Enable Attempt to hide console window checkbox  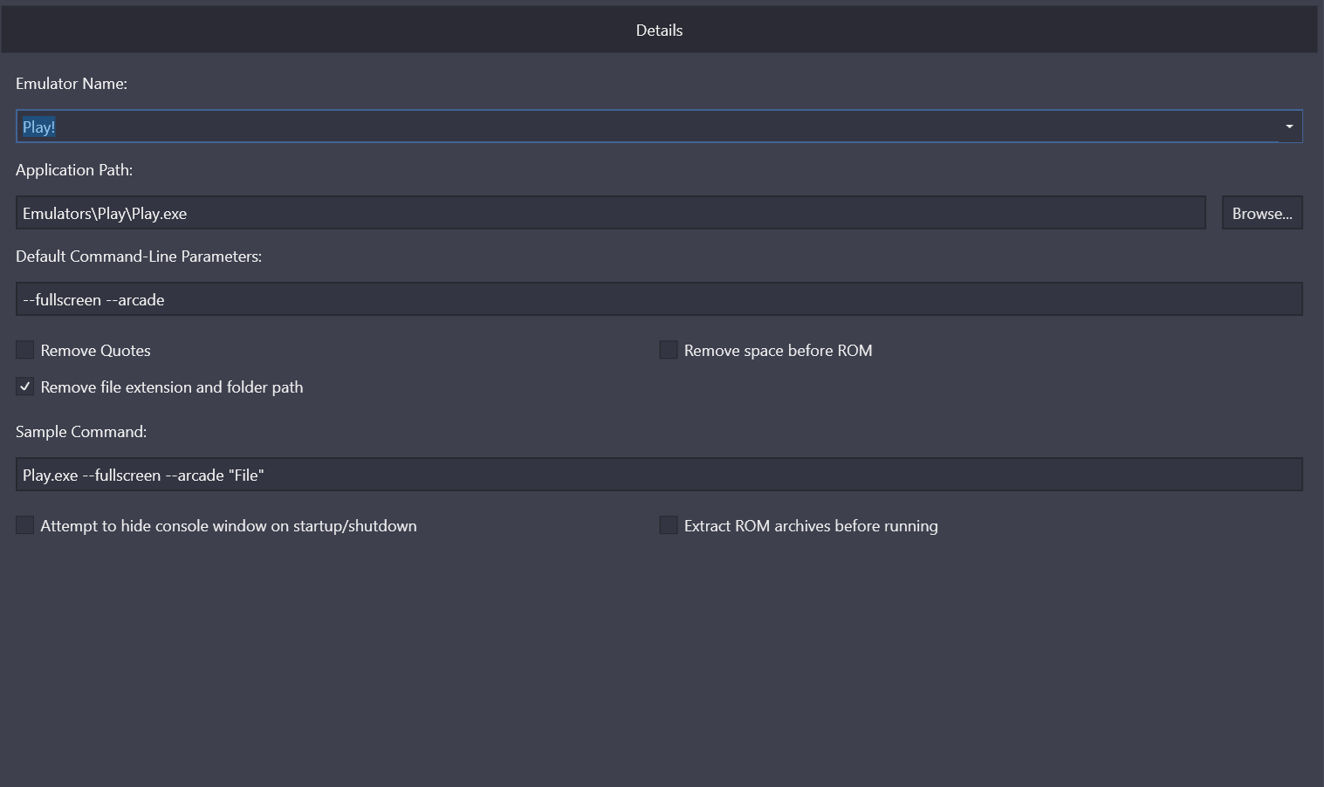(24, 525)
